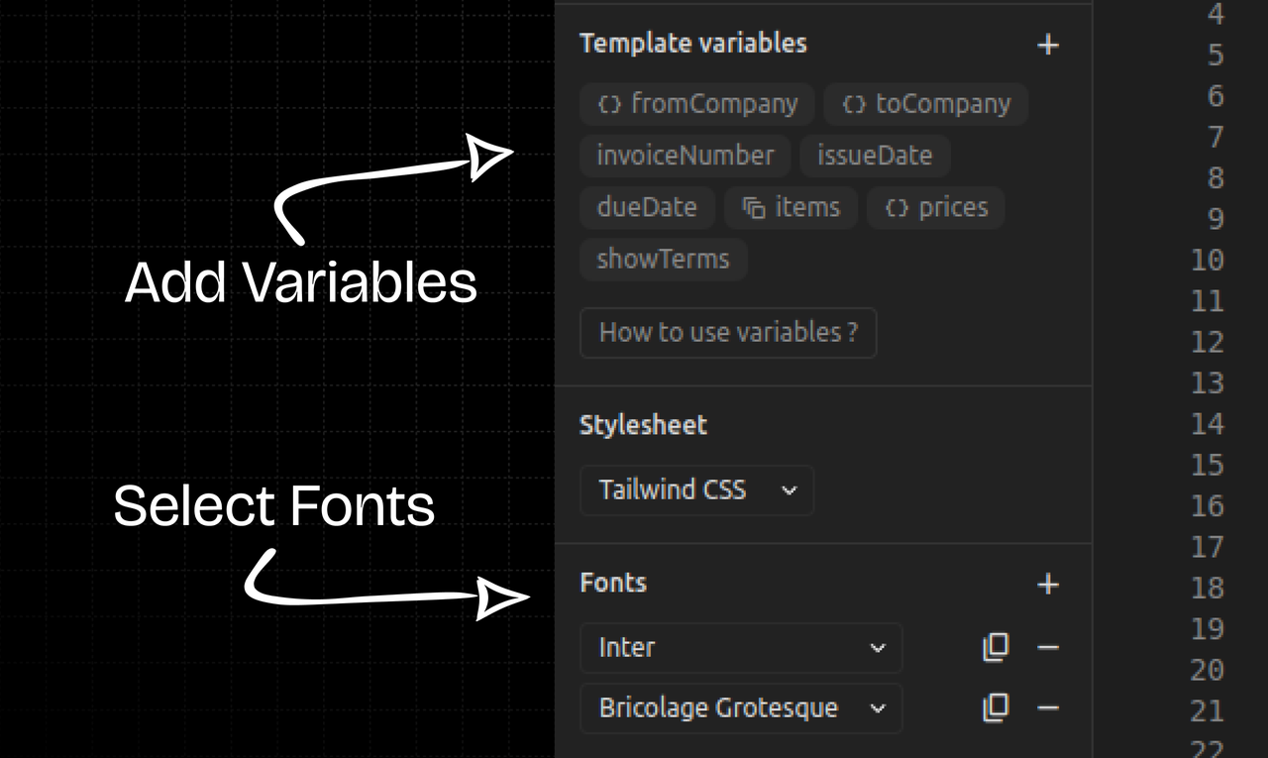The width and height of the screenshot is (1268, 758).
Task: Select the issueDate variable chip
Action: click(x=874, y=155)
